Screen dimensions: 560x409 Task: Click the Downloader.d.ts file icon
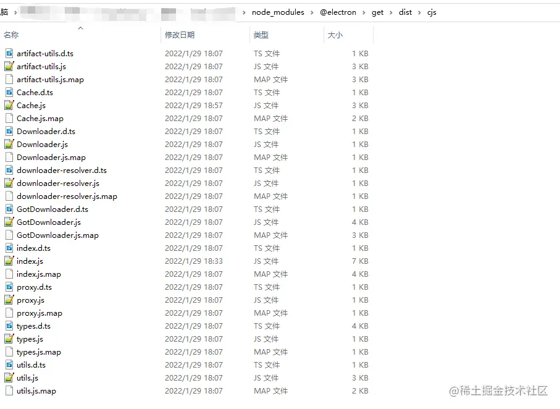tap(9, 132)
